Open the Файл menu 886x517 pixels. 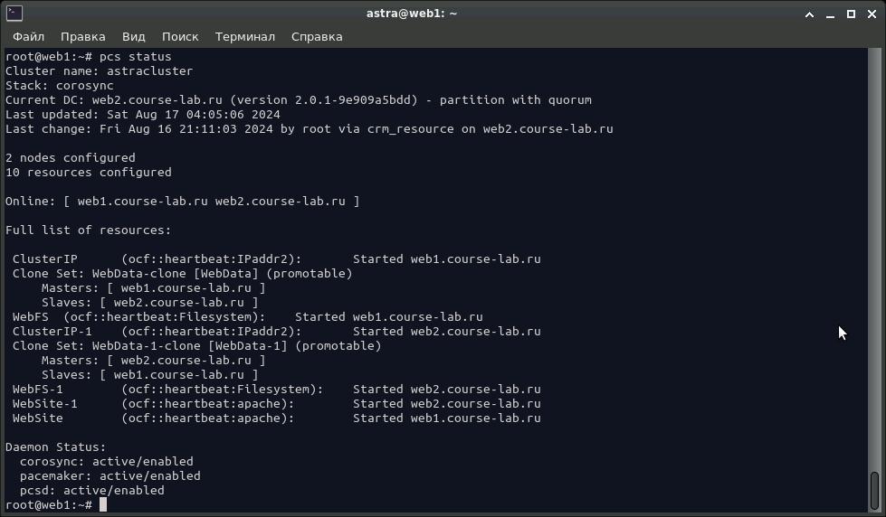point(28,36)
